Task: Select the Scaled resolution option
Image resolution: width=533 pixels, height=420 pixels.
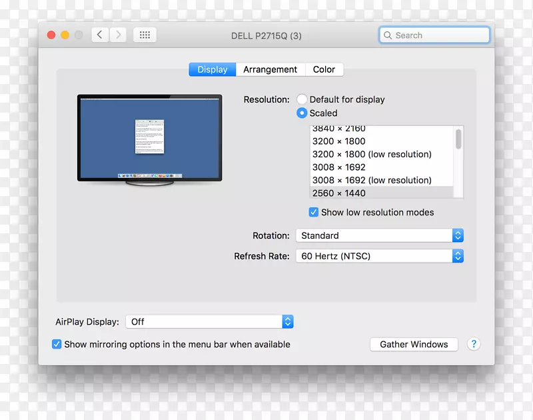Action: point(302,113)
